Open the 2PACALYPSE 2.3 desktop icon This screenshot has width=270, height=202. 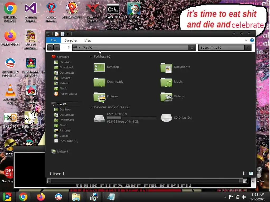(x=113, y=12)
